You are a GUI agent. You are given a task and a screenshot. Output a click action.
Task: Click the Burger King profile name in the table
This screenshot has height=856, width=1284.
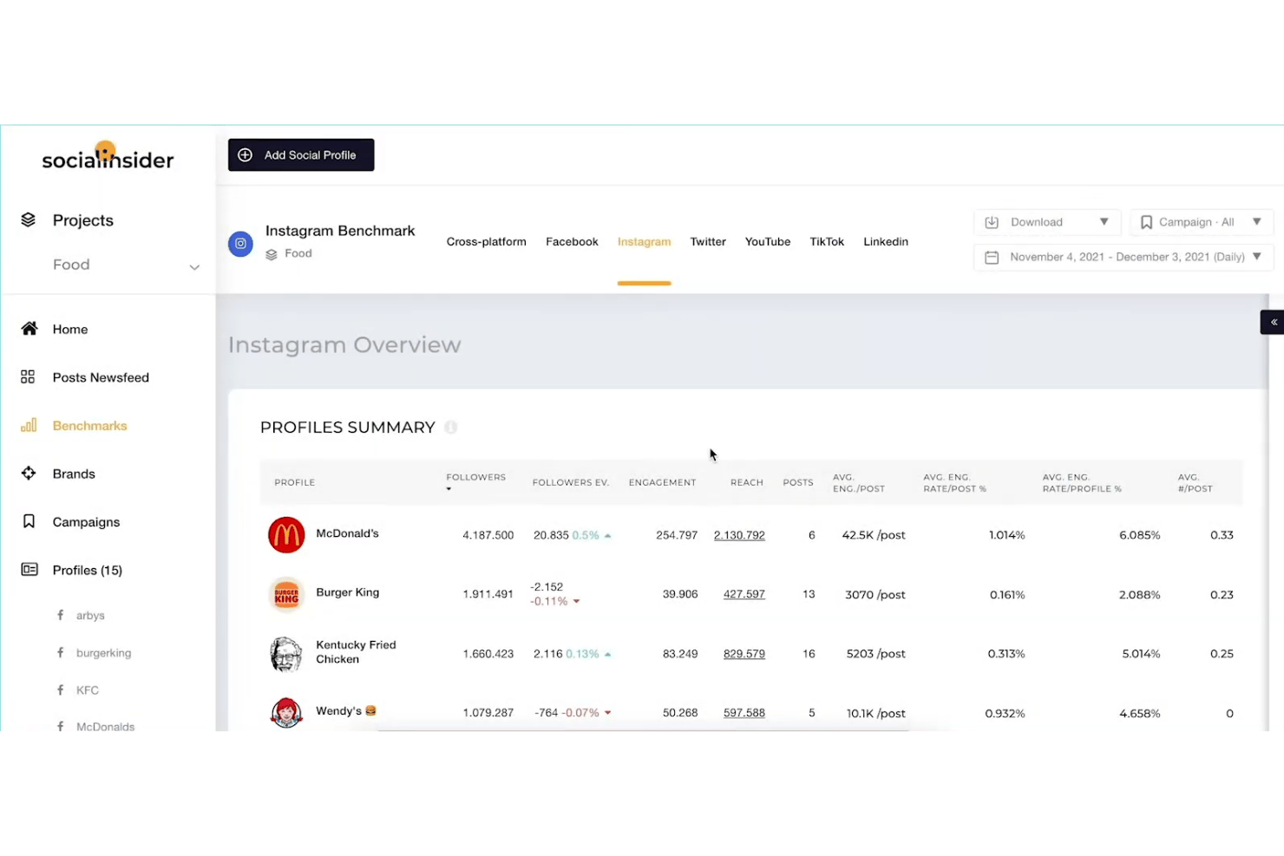coord(347,592)
